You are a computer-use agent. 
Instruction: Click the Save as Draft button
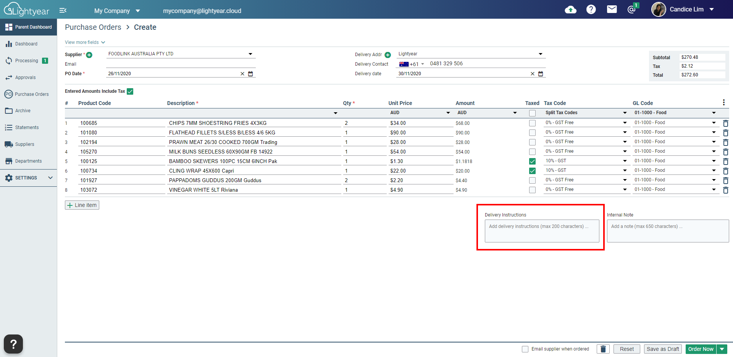(663, 349)
